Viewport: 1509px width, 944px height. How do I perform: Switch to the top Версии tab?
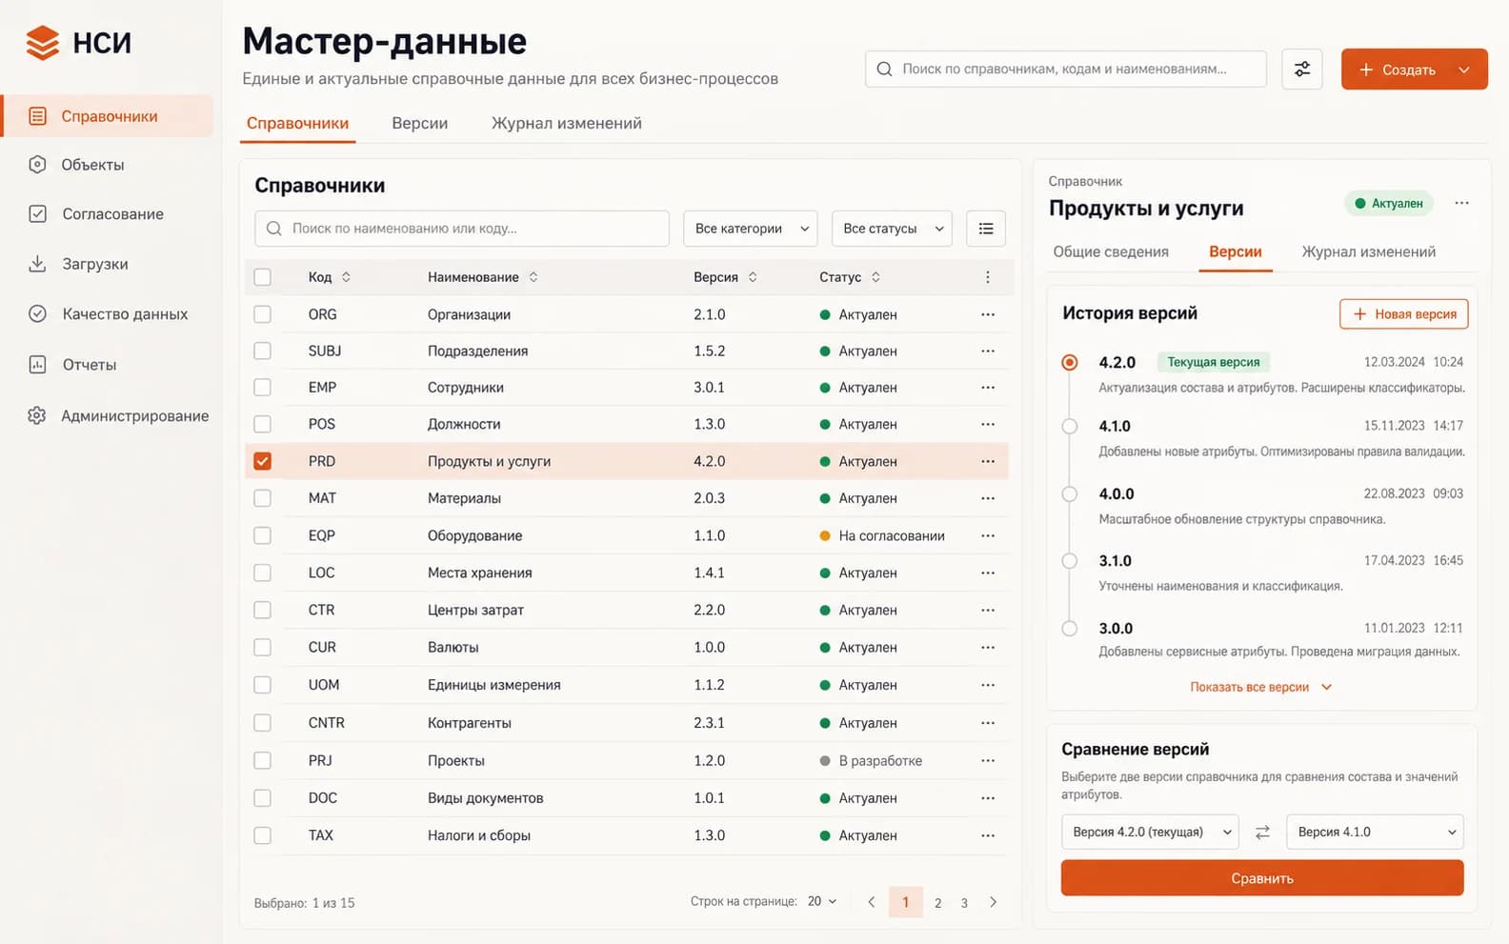coord(419,124)
